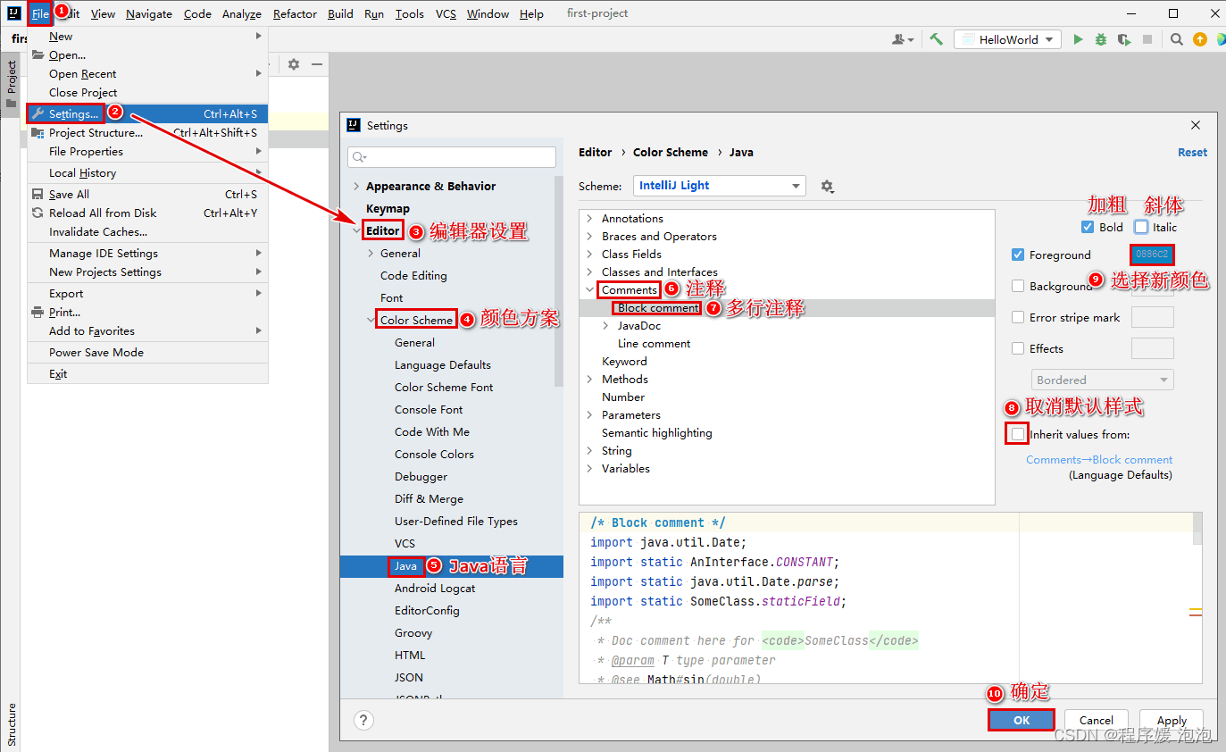This screenshot has width=1226, height=752.
Task: Open the Code With Me user icon
Action: pos(903,39)
